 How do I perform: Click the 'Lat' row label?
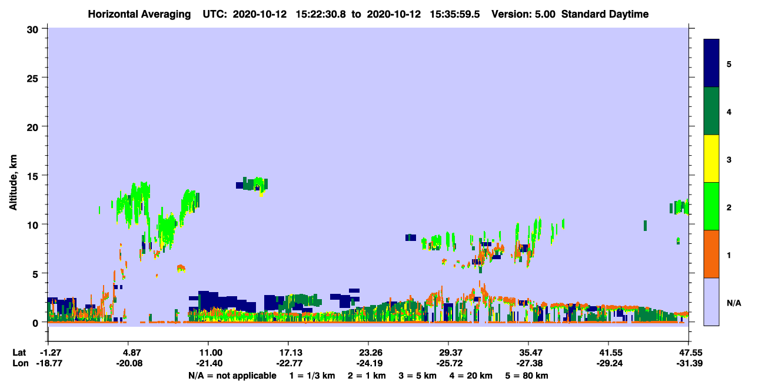click(20, 353)
